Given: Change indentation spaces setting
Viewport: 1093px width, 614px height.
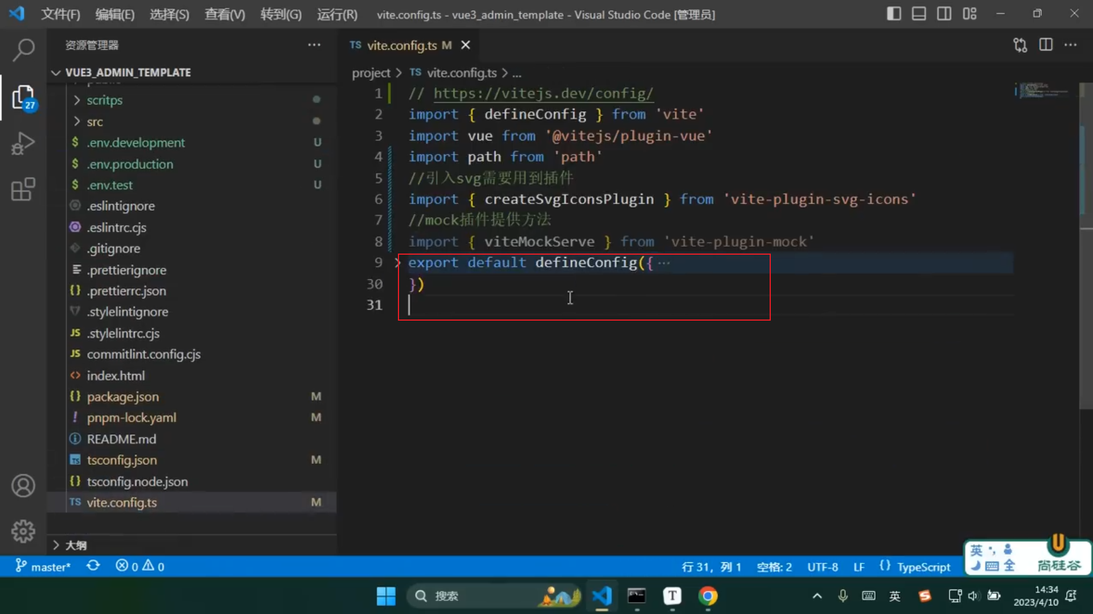Looking at the screenshot, I should [x=774, y=567].
